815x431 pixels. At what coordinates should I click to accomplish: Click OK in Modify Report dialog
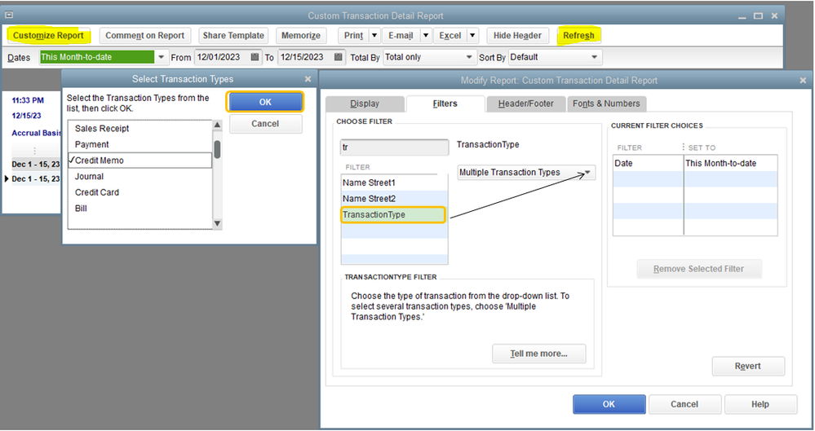click(609, 404)
